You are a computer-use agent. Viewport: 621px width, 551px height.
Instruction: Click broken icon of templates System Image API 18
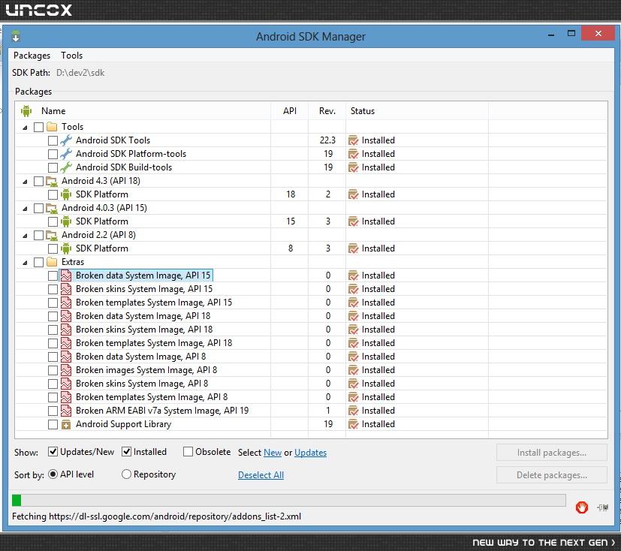(x=66, y=343)
